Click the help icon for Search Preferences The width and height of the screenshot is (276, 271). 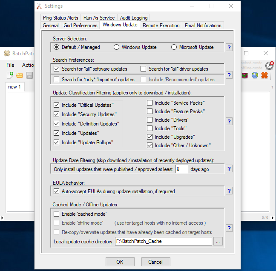click(x=229, y=75)
